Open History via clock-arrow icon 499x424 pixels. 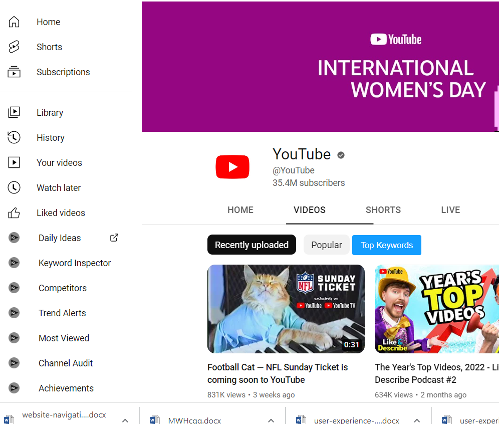[x=14, y=137]
